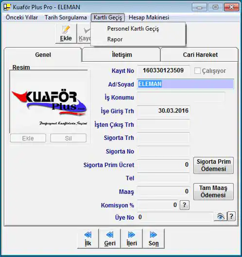
Task: Select Personel Kartlı Geçiş menu entry
Action: [x=133, y=29]
